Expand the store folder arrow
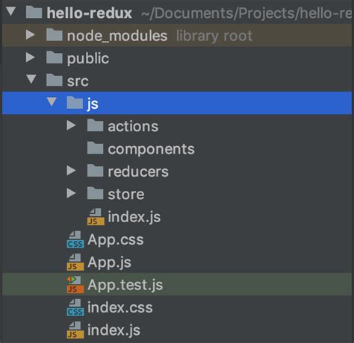Image resolution: width=354 pixels, height=343 pixels. [x=72, y=193]
